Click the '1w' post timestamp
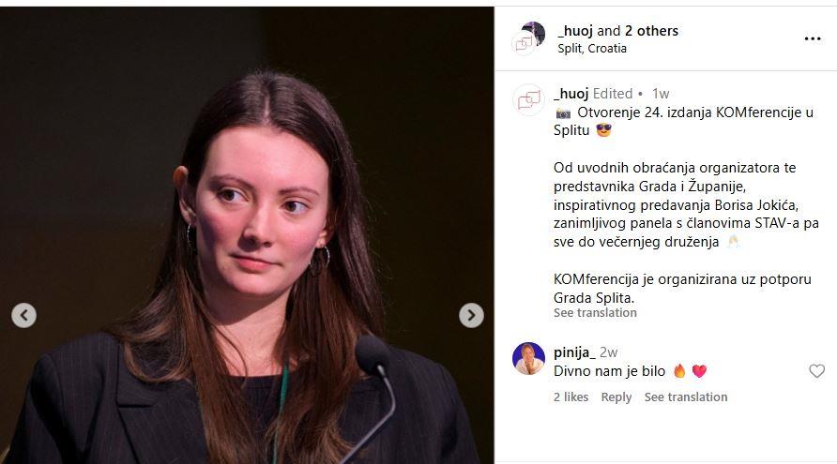The width and height of the screenshot is (837, 464). [661, 94]
